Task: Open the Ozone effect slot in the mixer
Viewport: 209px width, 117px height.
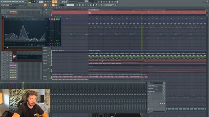Action: pos(155,93)
